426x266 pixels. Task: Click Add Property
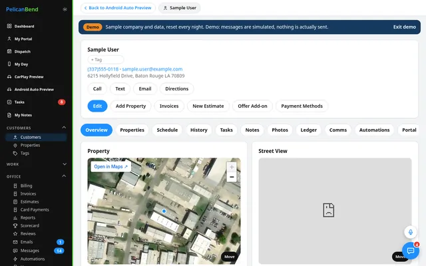coord(130,106)
